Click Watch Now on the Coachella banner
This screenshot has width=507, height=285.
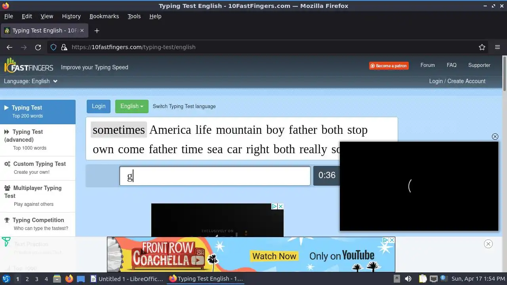point(274,256)
